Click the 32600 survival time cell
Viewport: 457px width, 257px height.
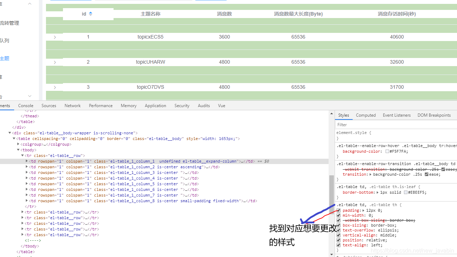(397, 62)
